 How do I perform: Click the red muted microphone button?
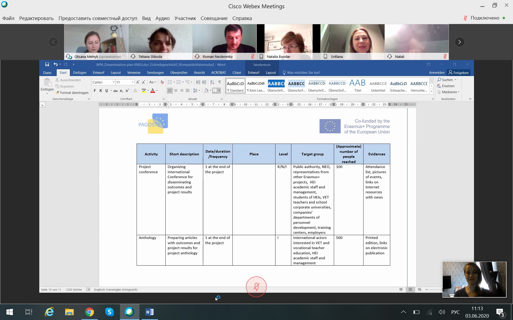256,287
